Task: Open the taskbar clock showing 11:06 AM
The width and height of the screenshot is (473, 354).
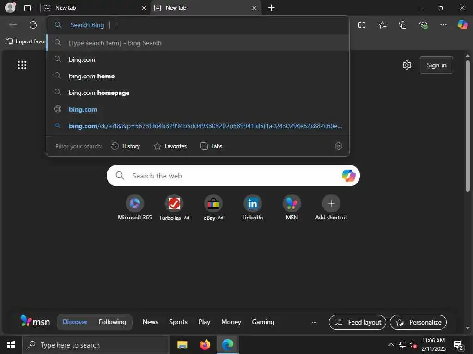Action: (x=433, y=345)
